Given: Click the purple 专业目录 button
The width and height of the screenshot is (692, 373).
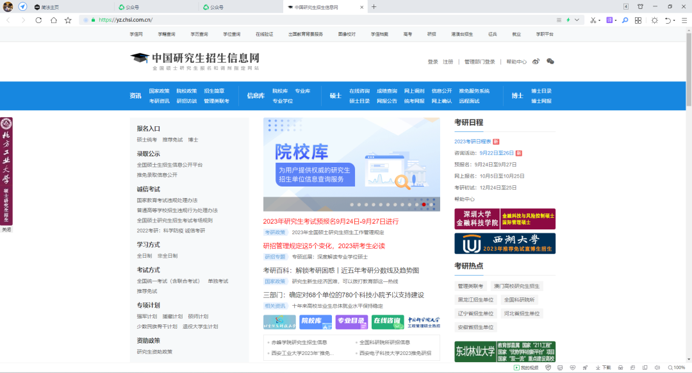Looking at the screenshot, I should (x=351, y=322).
